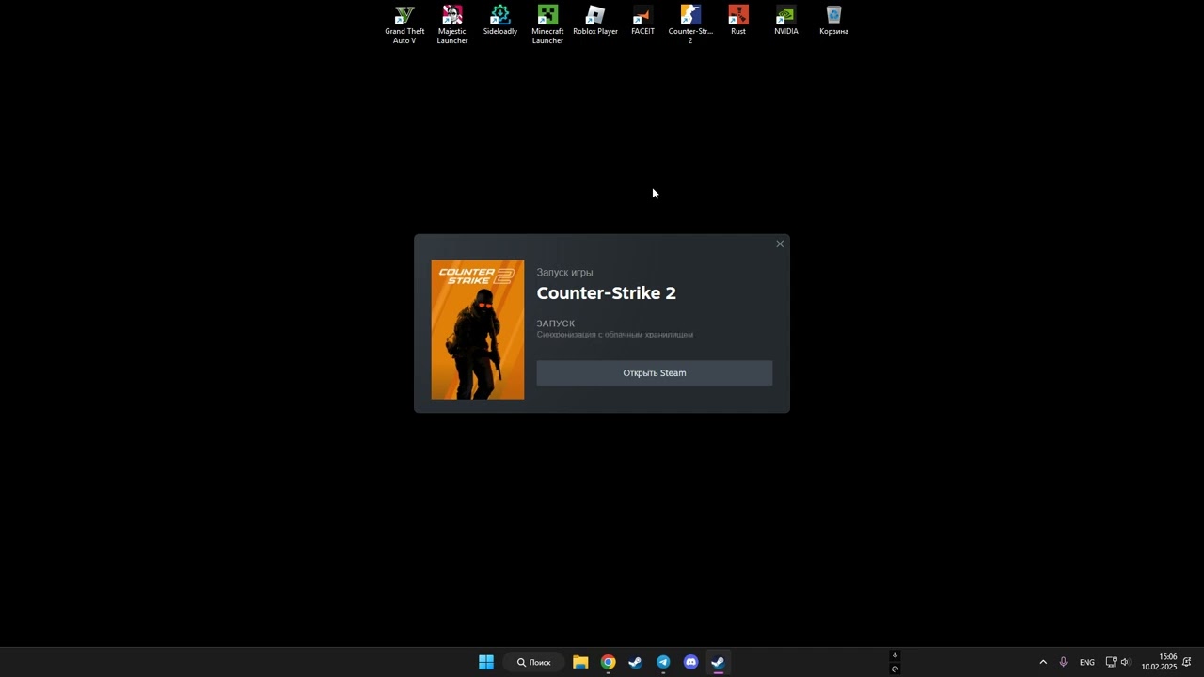Click the Запуск игры label
This screenshot has width=1204, height=677.
565,273
